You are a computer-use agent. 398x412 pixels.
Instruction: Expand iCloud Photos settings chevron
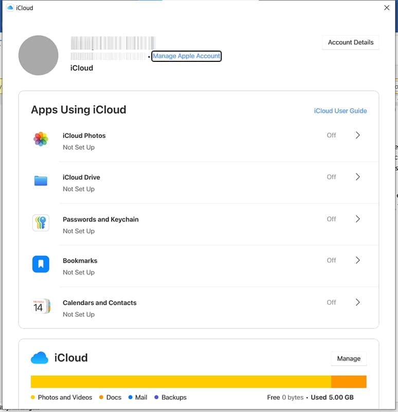pyautogui.click(x=358, y=135)
